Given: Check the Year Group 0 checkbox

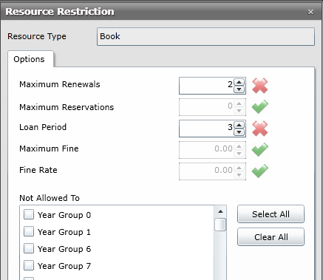Looking at the screenshot, I should 29,214.
